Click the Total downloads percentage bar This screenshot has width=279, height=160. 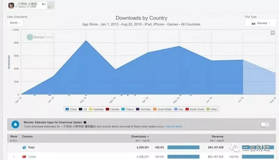coord(183,147)
